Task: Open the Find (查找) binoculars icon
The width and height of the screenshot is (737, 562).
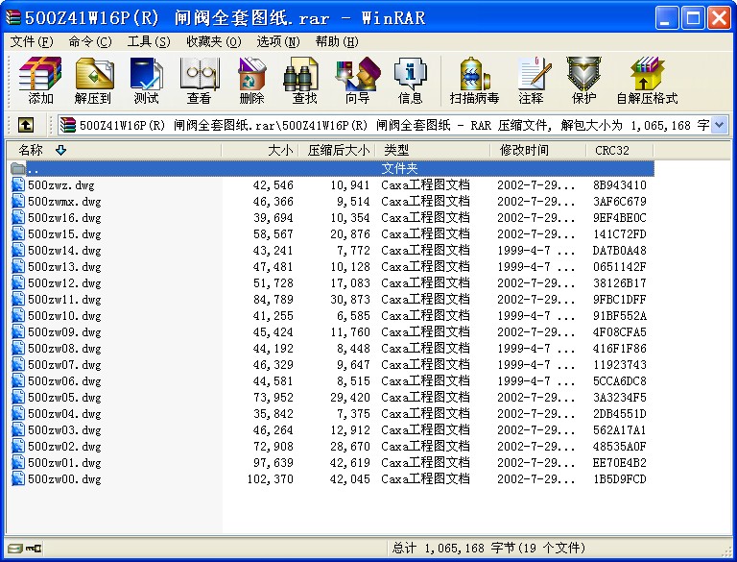Action: pyautogui.click(x=304, y=80)
